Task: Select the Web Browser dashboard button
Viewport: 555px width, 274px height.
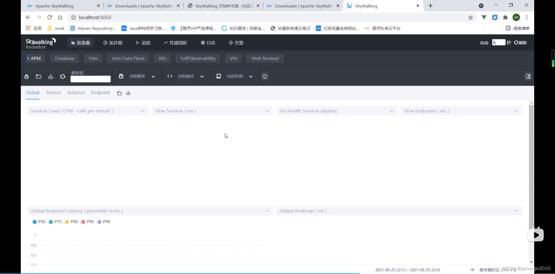Action: [x=265, y=58]
